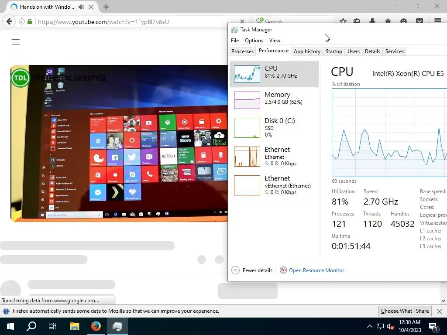The width and height of the screenshot is (447, 335).
Task: Open Task Manager Options menu
Action: click(x=254, y=41)
